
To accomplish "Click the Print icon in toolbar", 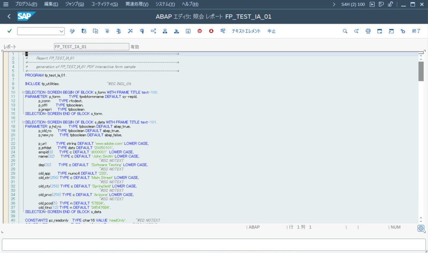I will [368, 31].
